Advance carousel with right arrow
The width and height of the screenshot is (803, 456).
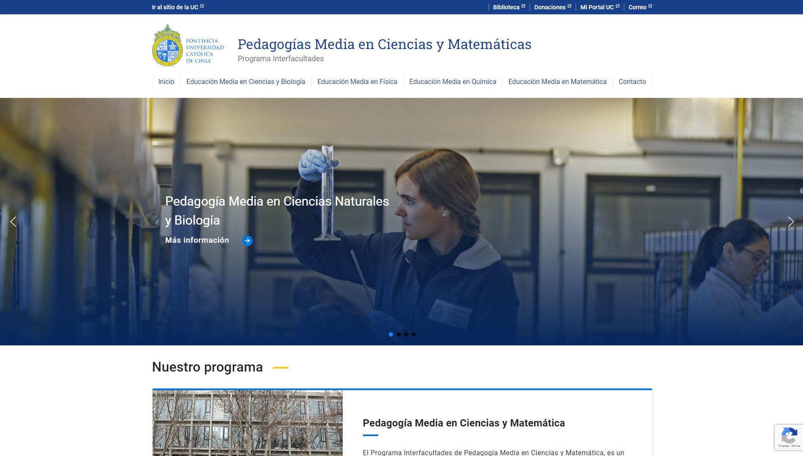click(x=791, y=222)
